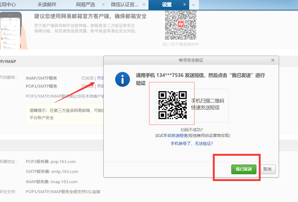298x202 pixels.
Task: Close the 帐号安全验证 dialog
Action: tap(273, 60)
